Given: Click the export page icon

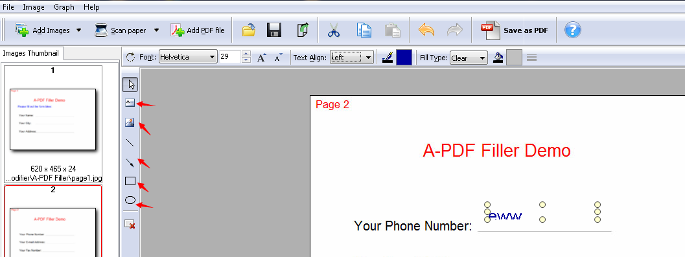Looking at the screenshot, I should pos(302,30).
